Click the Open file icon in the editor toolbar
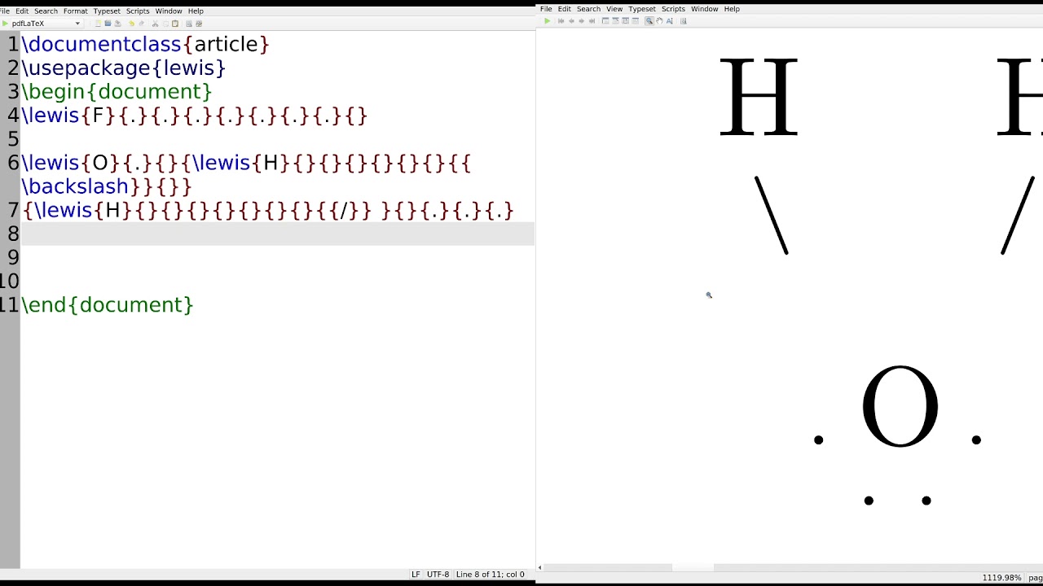Image resolution: width=1043 pixels, height=586 pixels. [x=108, y=24]
